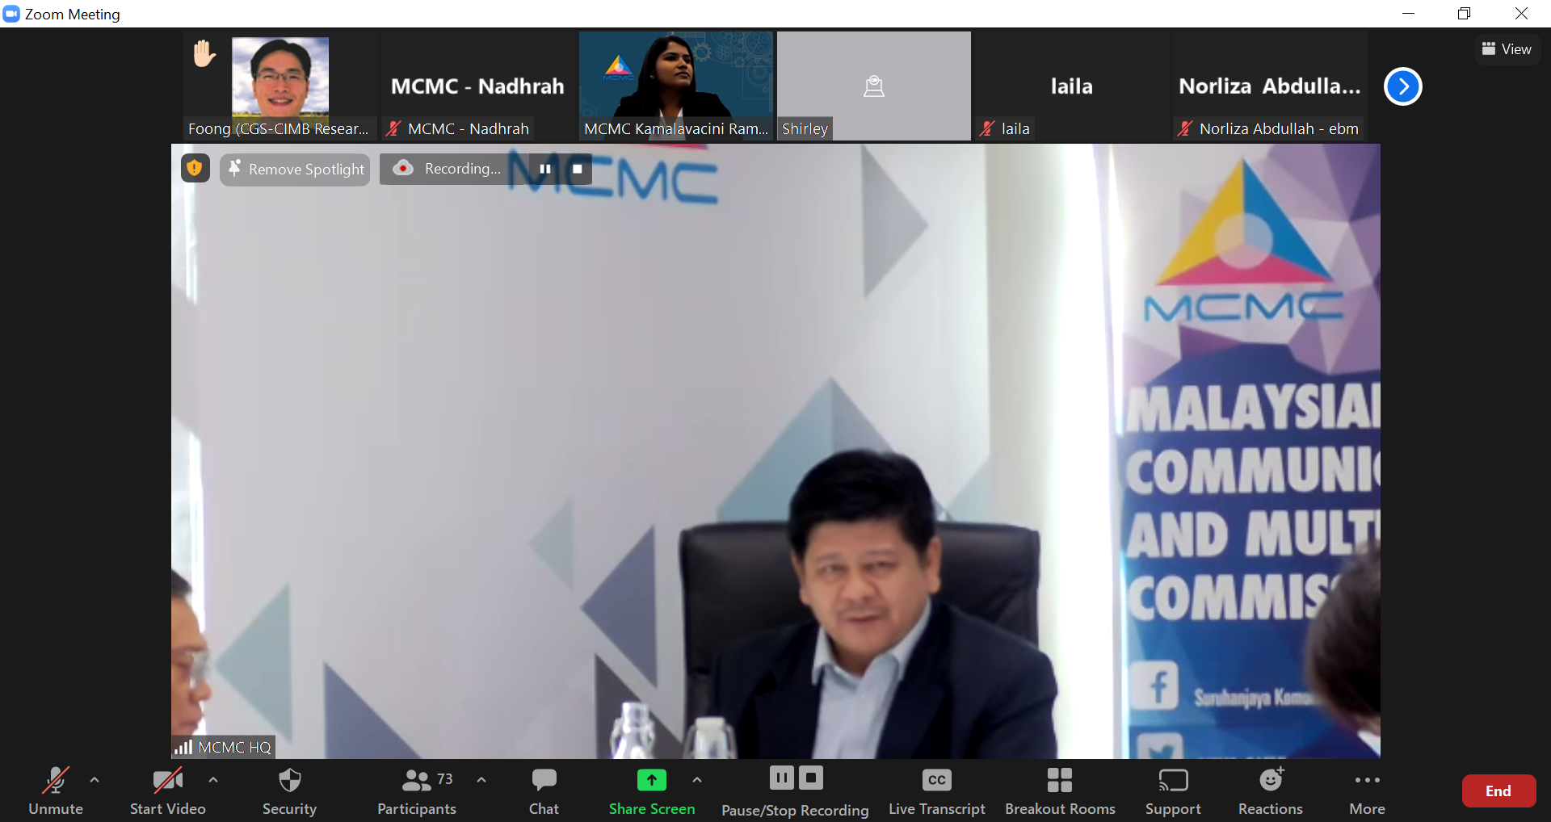1551x822 pixels.
Task: Open the Security shield menu
Action: click(x=289, y=791)
